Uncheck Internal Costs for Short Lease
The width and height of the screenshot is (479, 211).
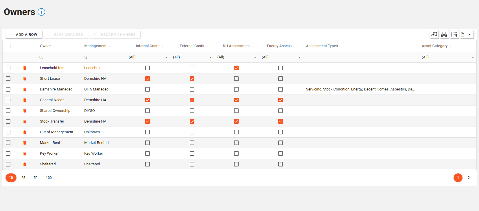coord(148,79)
